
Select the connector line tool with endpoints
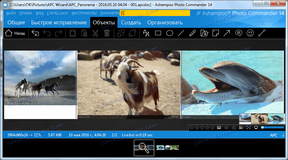[x=262, y=33]
